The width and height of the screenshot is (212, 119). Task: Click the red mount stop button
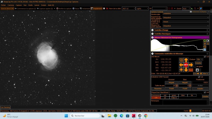pyautogui.click(x=186, y=65)
